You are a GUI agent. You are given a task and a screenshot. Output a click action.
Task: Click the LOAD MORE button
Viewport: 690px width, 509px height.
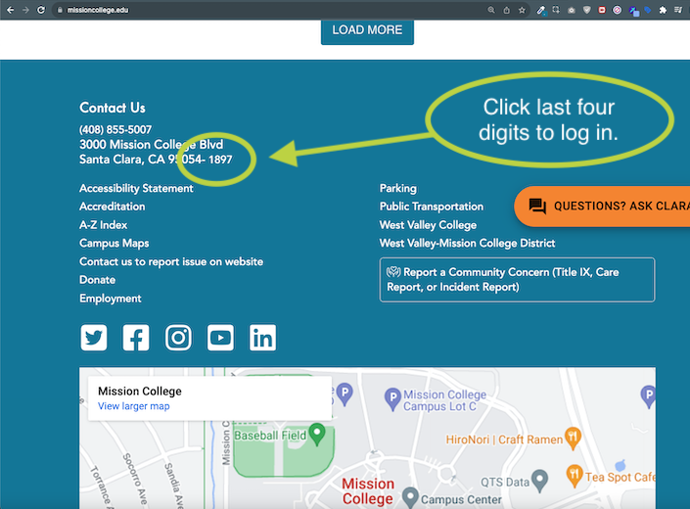367,30
